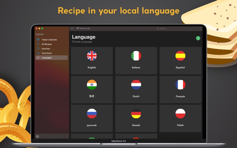The width and height of the screenshot is (237, 148).
Task: Click the Languages flag outline icon
Action: click(38, 58)
